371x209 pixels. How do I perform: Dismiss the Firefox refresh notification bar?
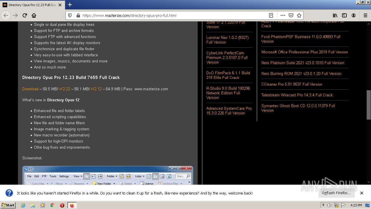(x=362, y=193)
